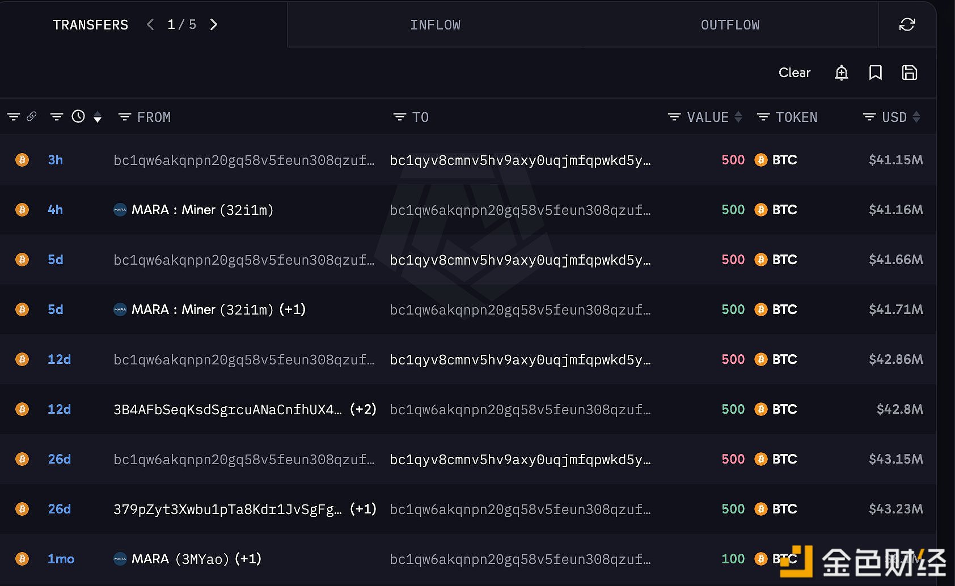Open the FROM column filter
Viewport: 955px width, 586px height.
125,117
